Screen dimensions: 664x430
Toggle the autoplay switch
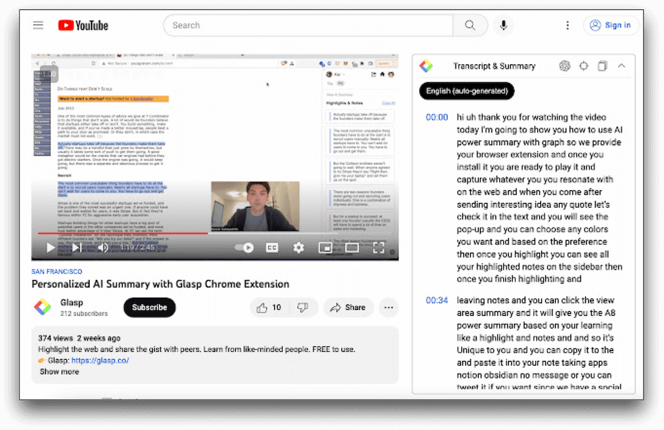point(244,248)
